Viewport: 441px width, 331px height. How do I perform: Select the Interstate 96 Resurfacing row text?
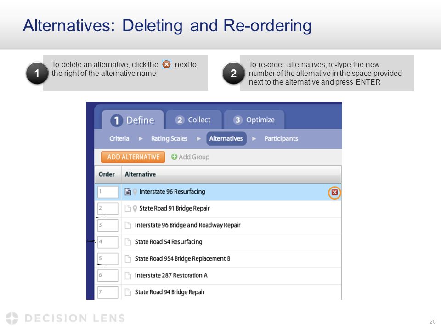pyautogui.click(x=172, y=192)
